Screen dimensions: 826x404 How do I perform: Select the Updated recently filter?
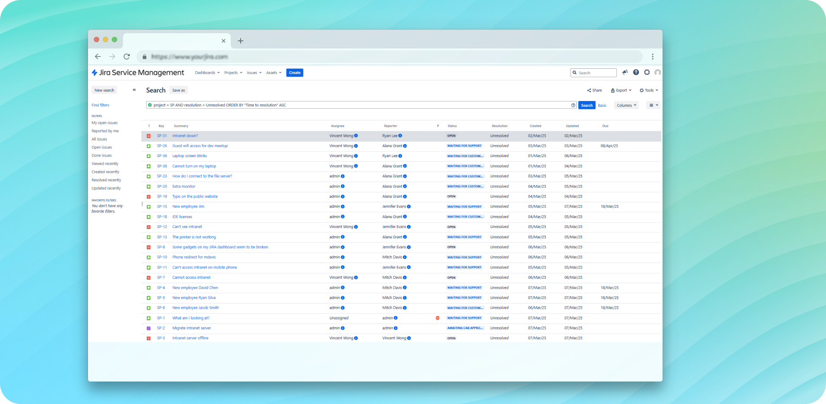click(x=106, y=189)
